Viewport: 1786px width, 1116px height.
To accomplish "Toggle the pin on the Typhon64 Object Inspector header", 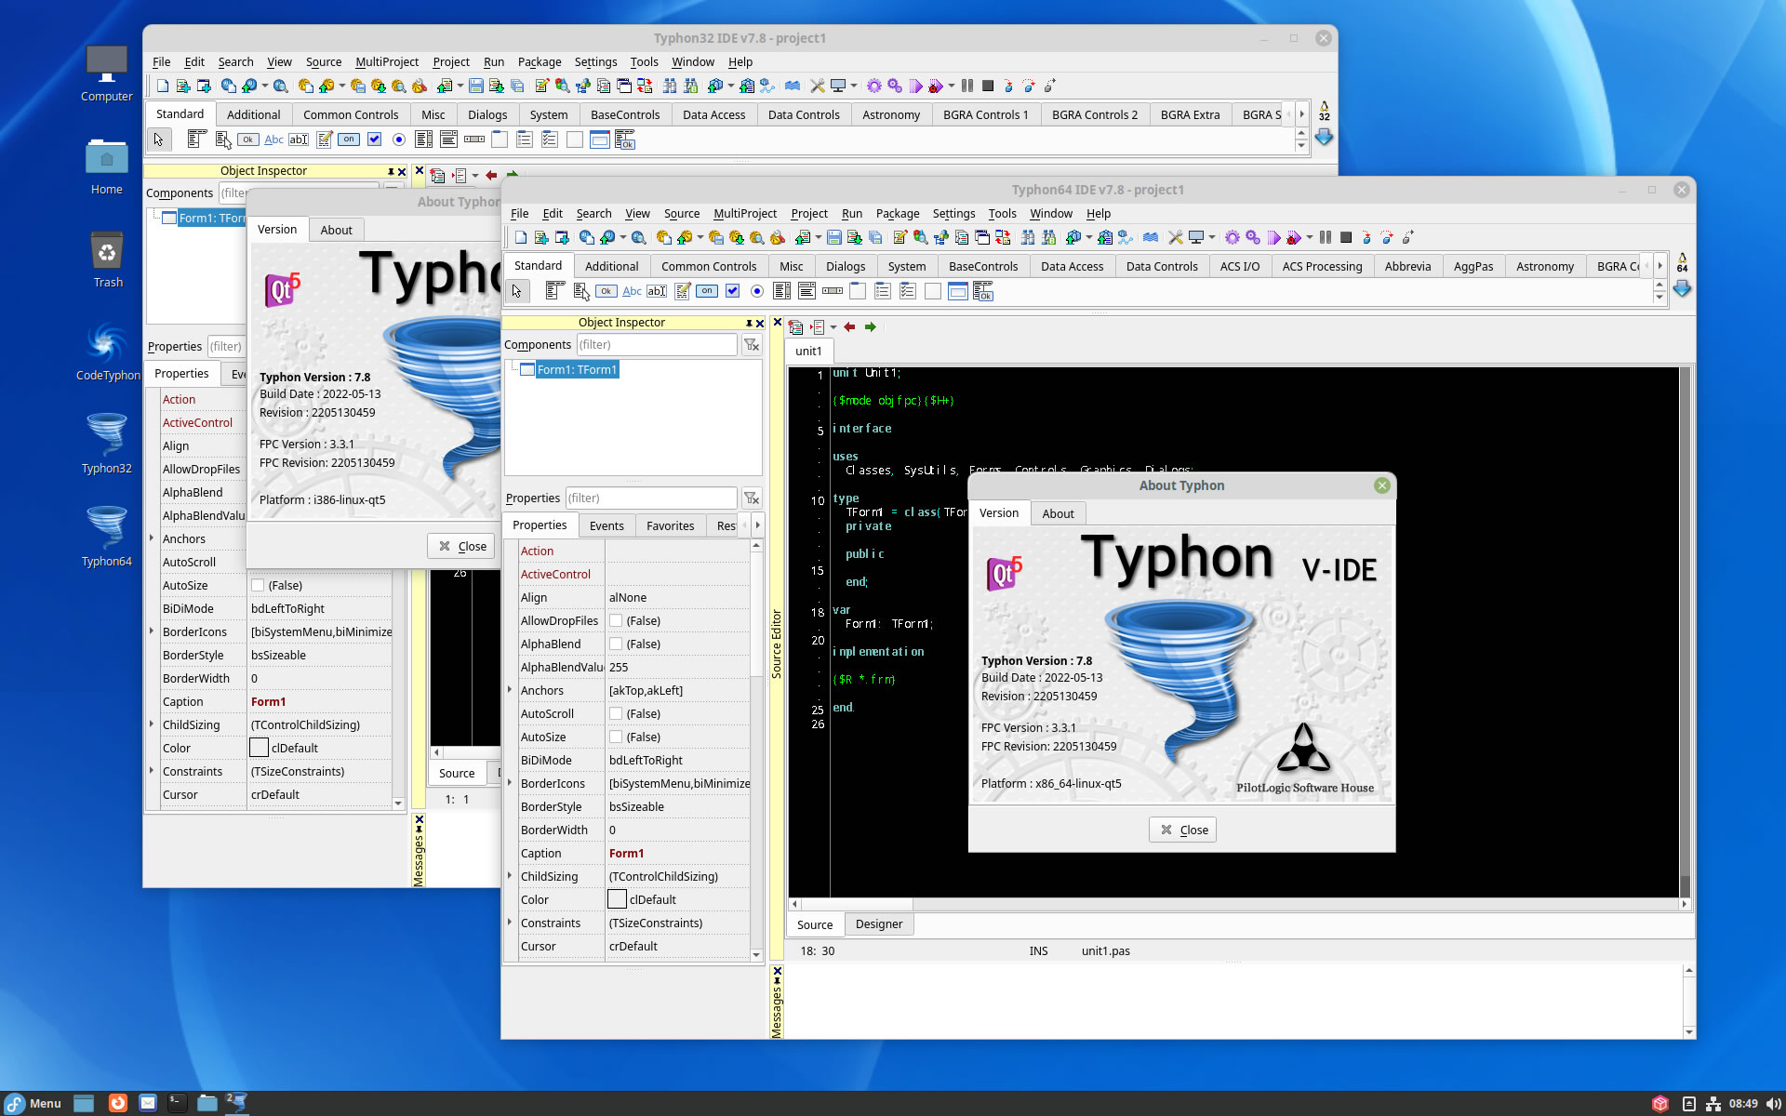I will tap(749, 323).
